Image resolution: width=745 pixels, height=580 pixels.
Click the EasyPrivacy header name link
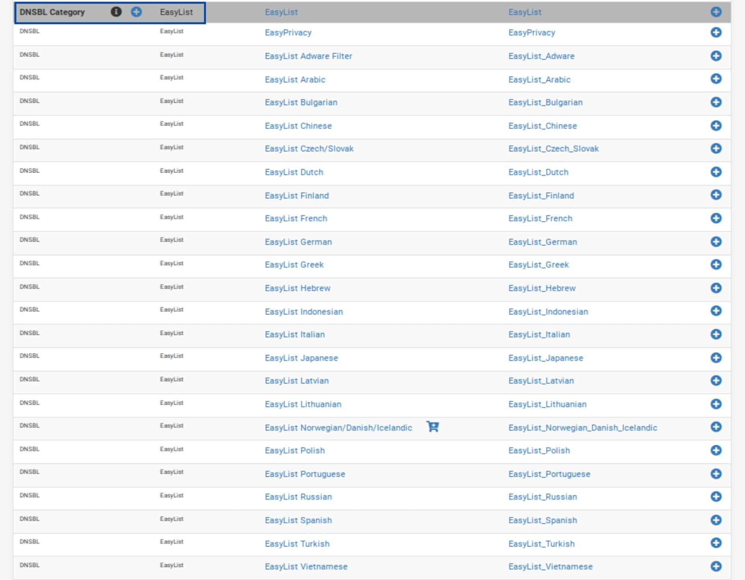coord(532,33)
